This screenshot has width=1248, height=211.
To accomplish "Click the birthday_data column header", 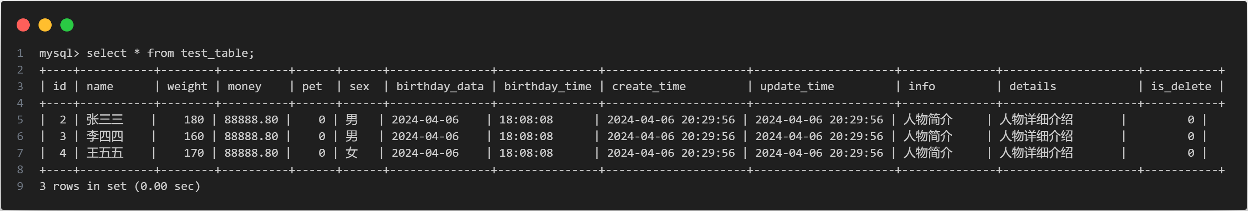I will (x=440, y=86).
